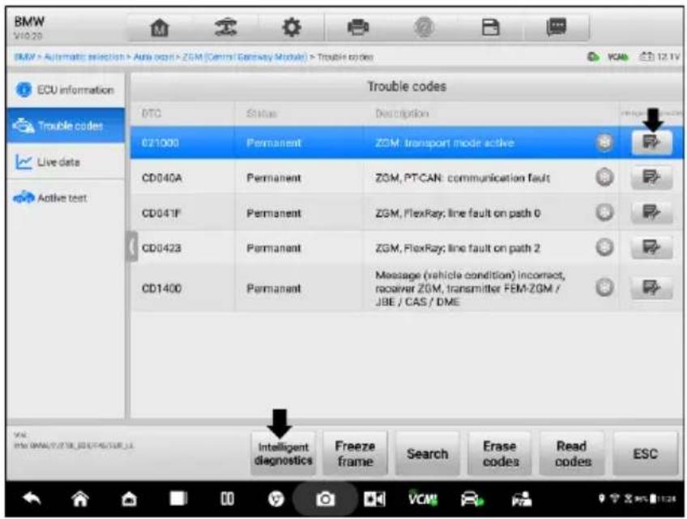Viewport: 687px width, 519px height.
Task: Click the DTC column header
Action: (151, 114)
